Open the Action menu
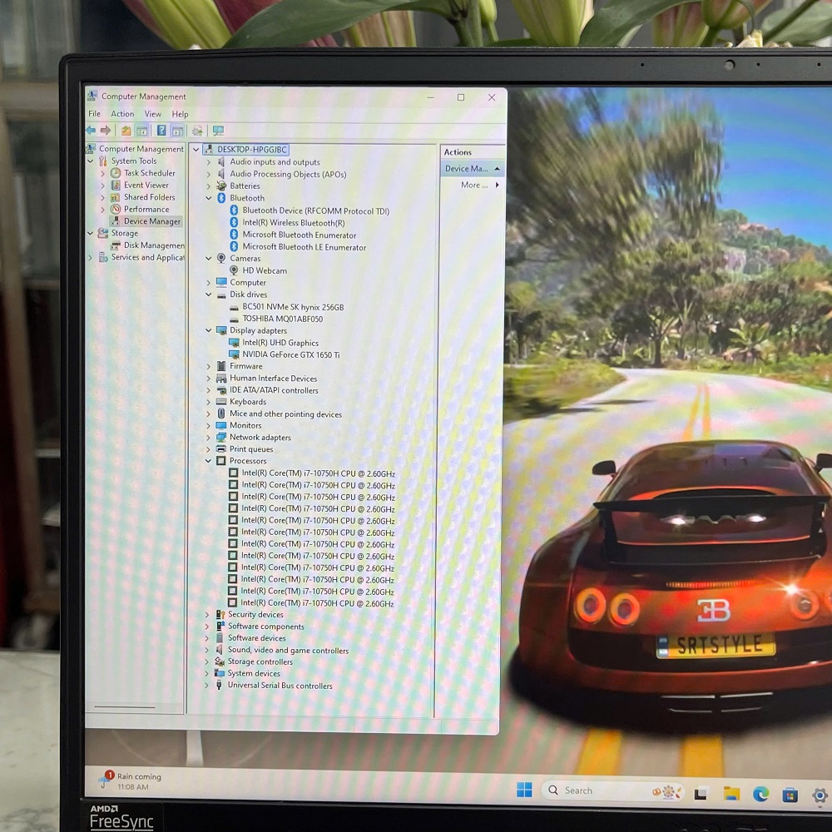Screen dimensions: 832x832 pyautogui.click(x=122, y=113)
